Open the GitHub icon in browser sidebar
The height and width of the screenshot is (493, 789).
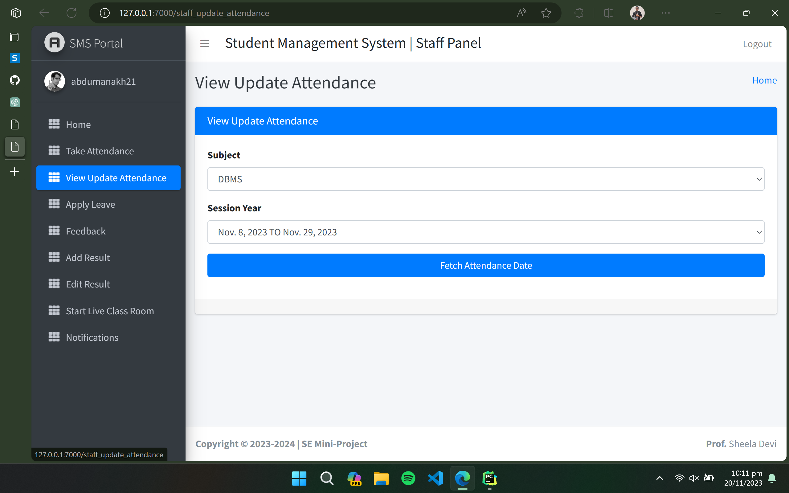coord(15,80)
